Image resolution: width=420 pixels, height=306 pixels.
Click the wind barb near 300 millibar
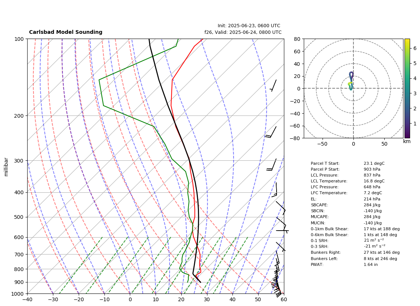[272, 164]
